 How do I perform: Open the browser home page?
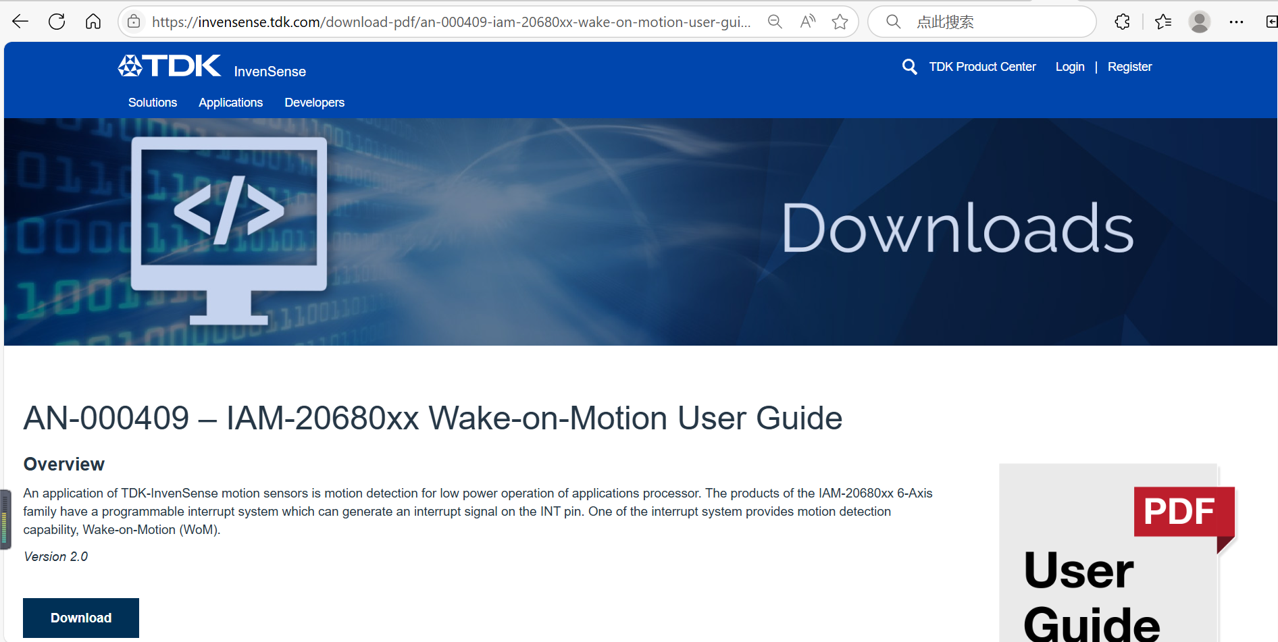pos(93,22)
